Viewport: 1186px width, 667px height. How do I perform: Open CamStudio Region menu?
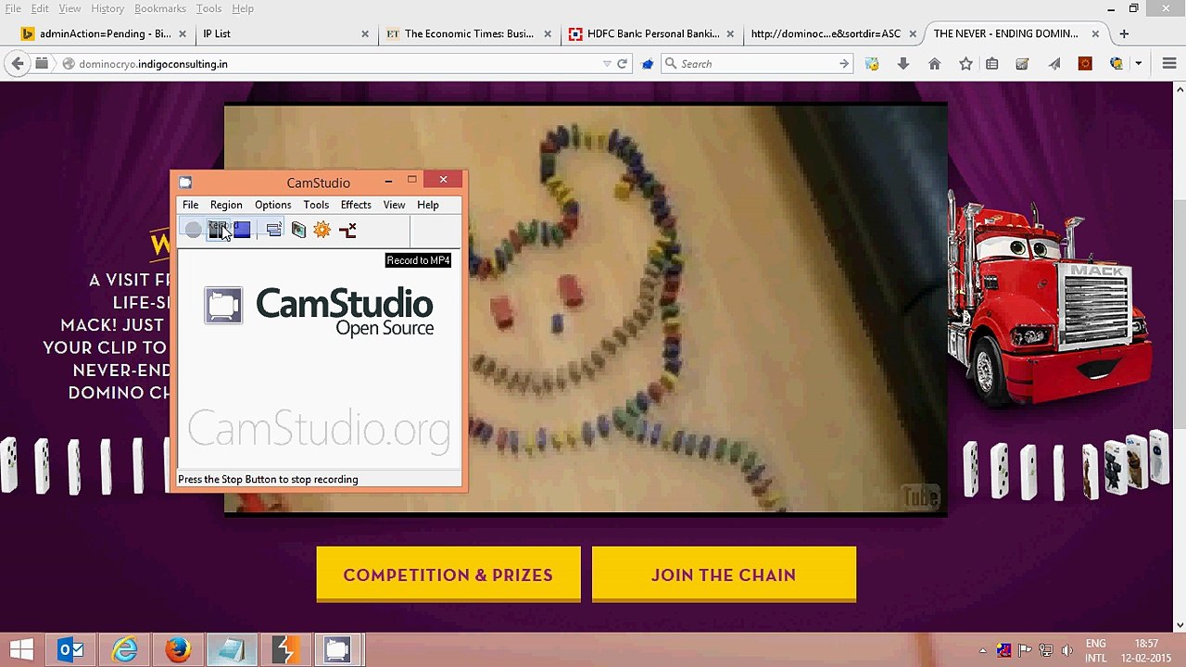pyautogui.click(x=226, y=205)
